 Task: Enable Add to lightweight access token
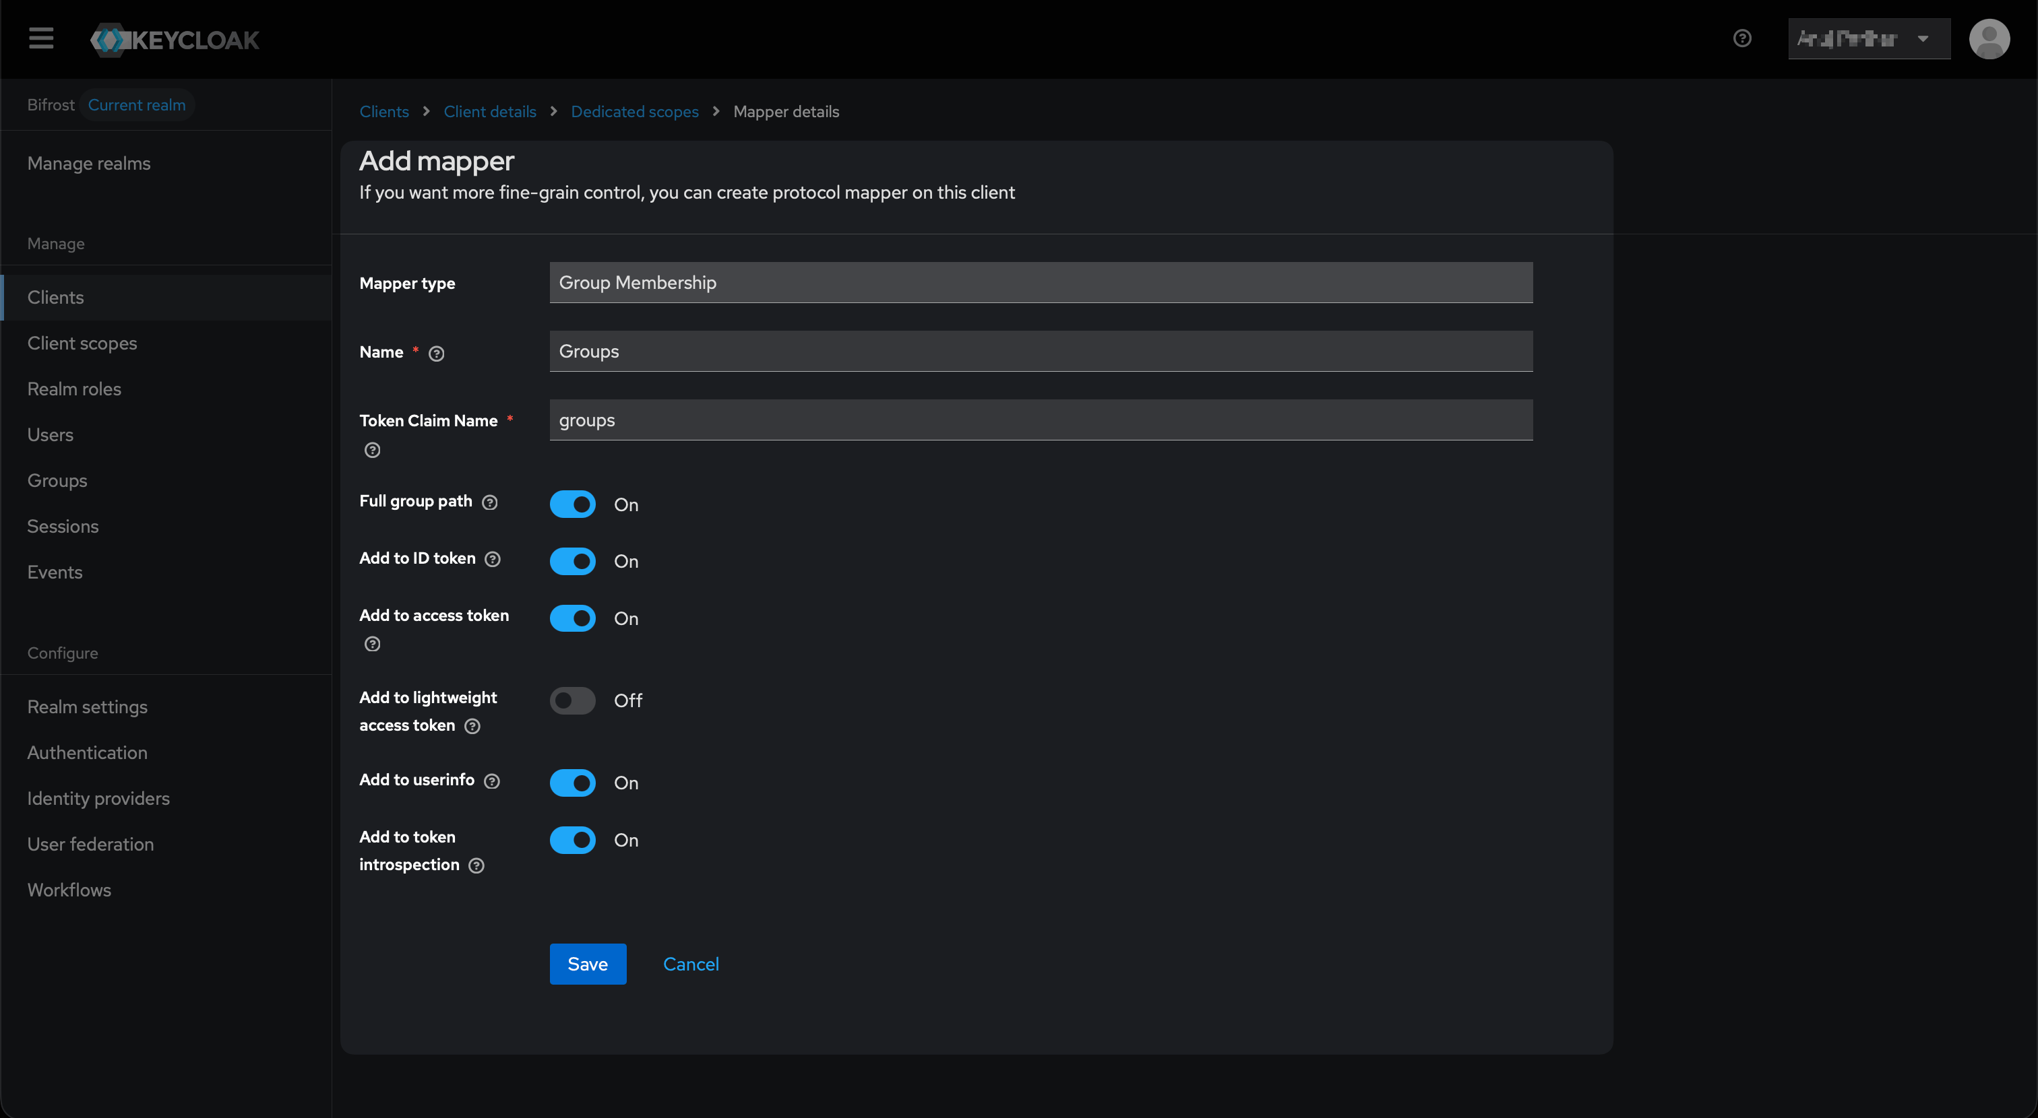[573, 700]
